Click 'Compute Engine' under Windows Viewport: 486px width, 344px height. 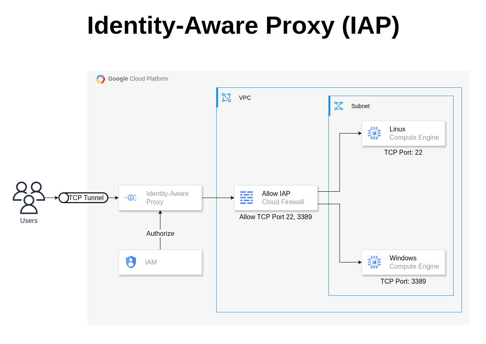click(x=414, y=267)
